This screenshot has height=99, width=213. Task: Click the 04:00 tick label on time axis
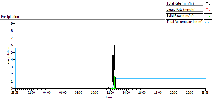coord(47,93)
